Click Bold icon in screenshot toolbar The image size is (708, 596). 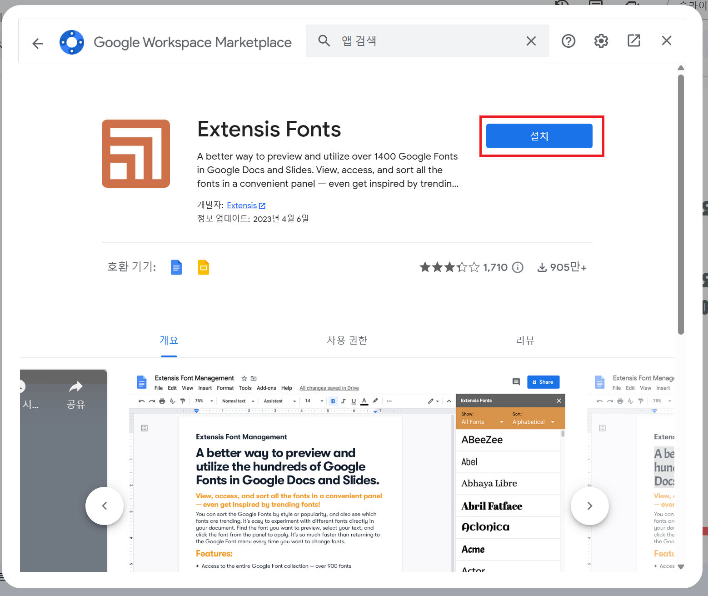click(x=333, y=401)
